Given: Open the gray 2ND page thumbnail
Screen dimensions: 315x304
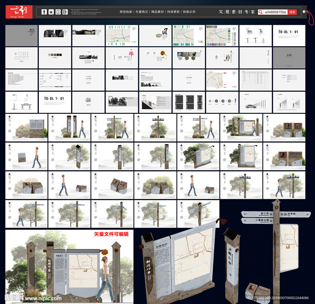Looking at the screenshot, I should click(289, 58).
